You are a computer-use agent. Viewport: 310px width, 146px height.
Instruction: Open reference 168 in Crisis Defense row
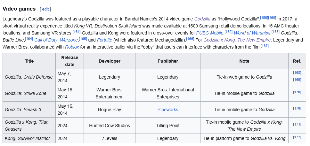(297, 73)
